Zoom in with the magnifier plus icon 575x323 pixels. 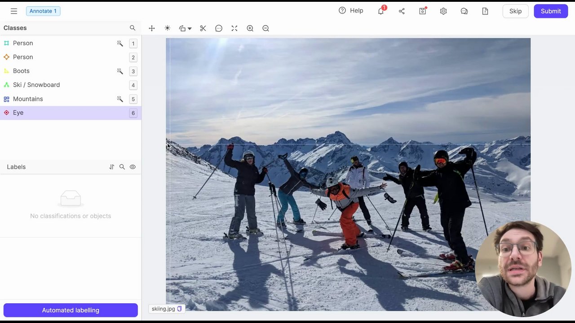pos(250,28)
